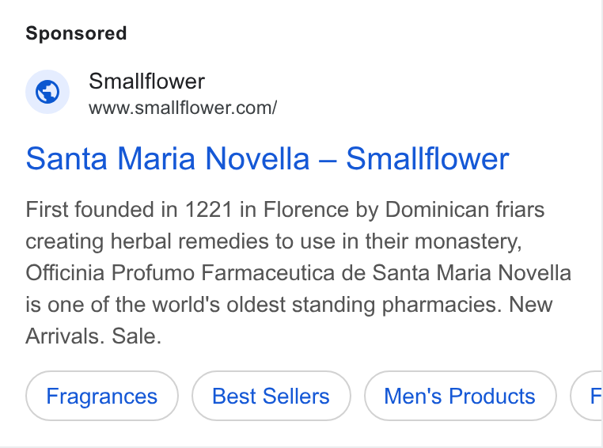Click the word 'Sale.' ending the description
The image size is (603, 448).
[x=137, y=336]
